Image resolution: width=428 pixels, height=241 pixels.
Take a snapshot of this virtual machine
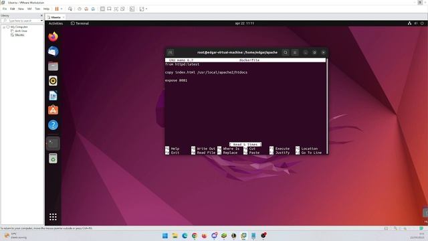click(80, 9)
